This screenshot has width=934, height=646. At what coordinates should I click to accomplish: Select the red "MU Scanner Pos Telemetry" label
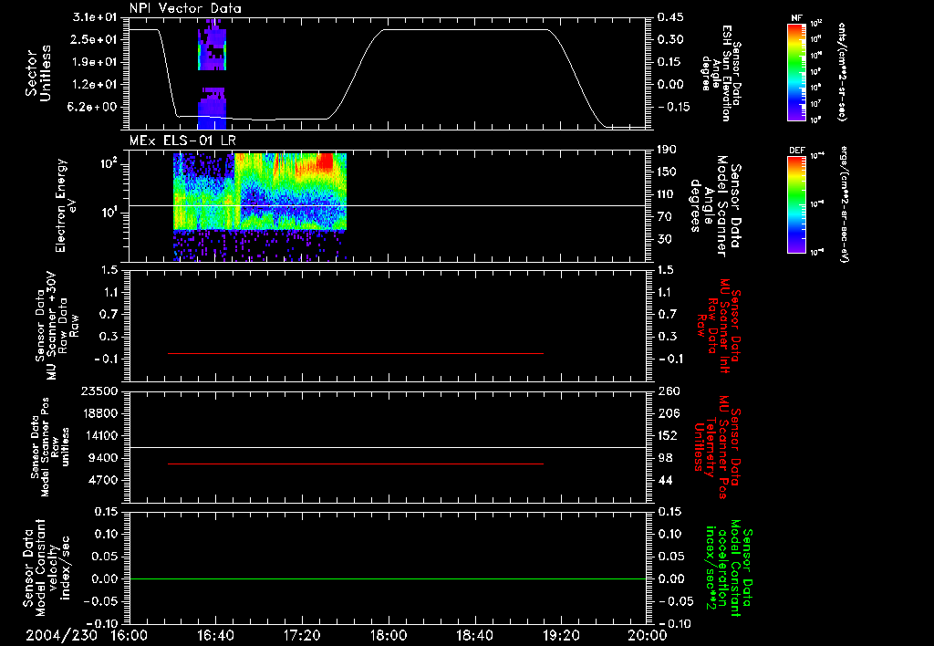click(718, 447)
